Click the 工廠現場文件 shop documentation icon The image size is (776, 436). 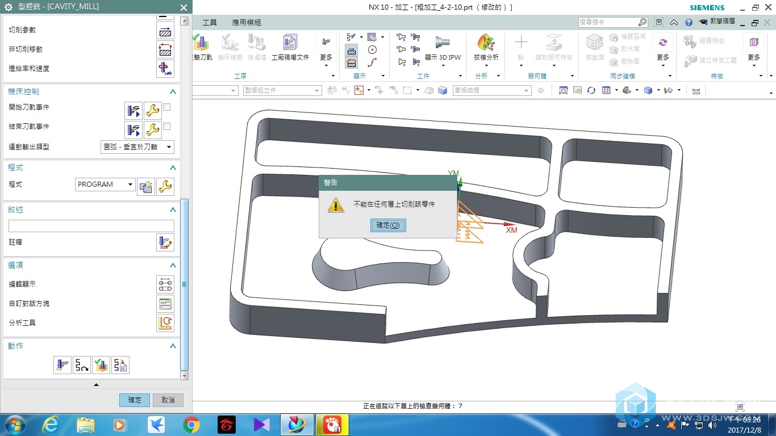(x=290, y=48)
